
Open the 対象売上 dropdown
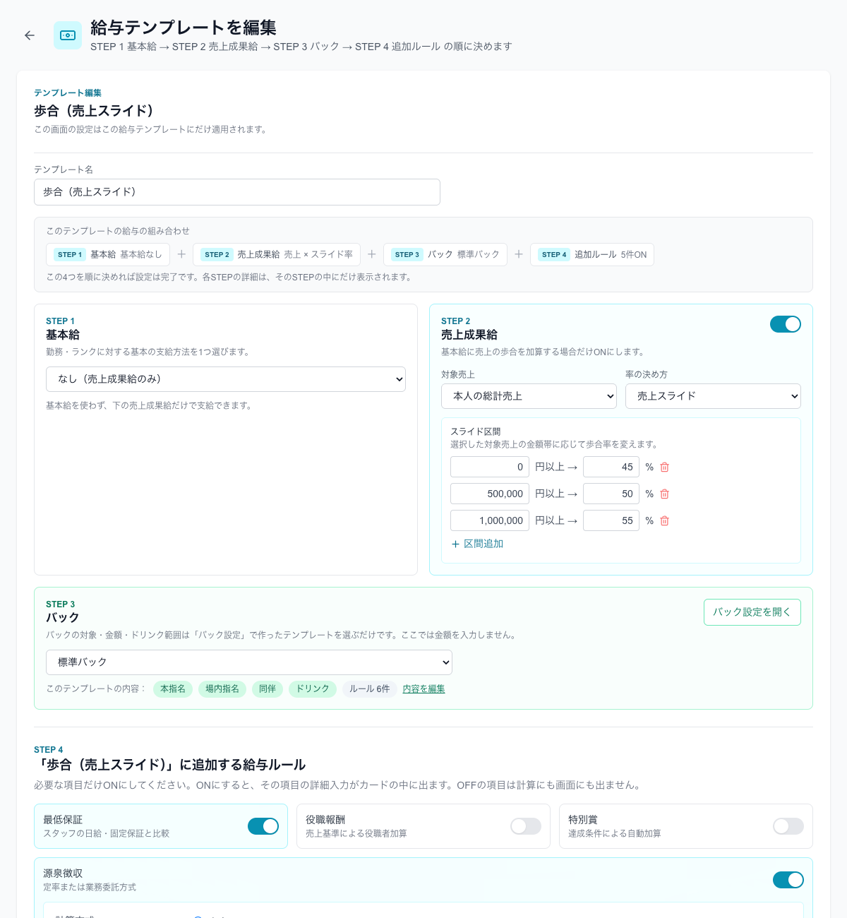529,396
